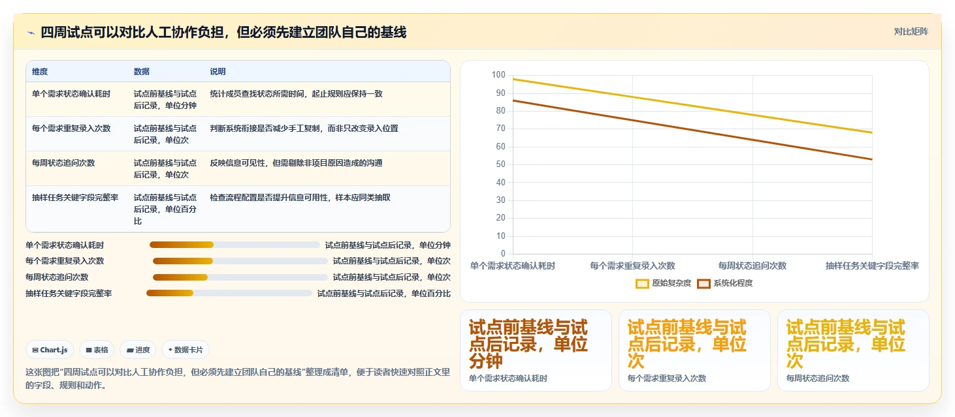Click the caption paragraph starting 这张图把

238,378
